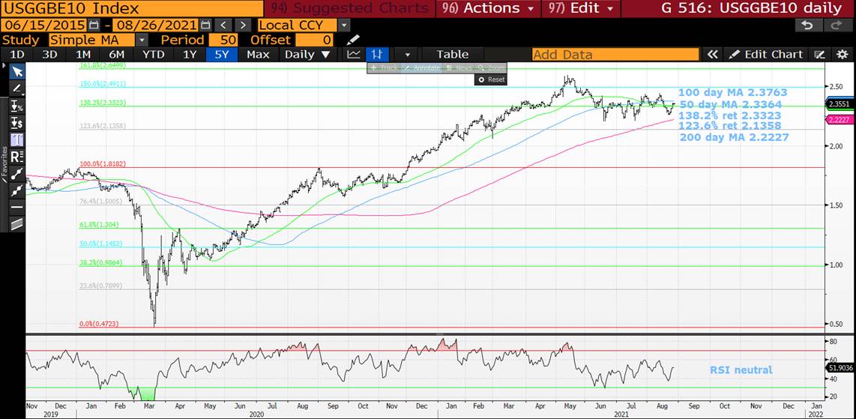
Task: Open the 97) Edit menu
Action: [x=580, y=8]
